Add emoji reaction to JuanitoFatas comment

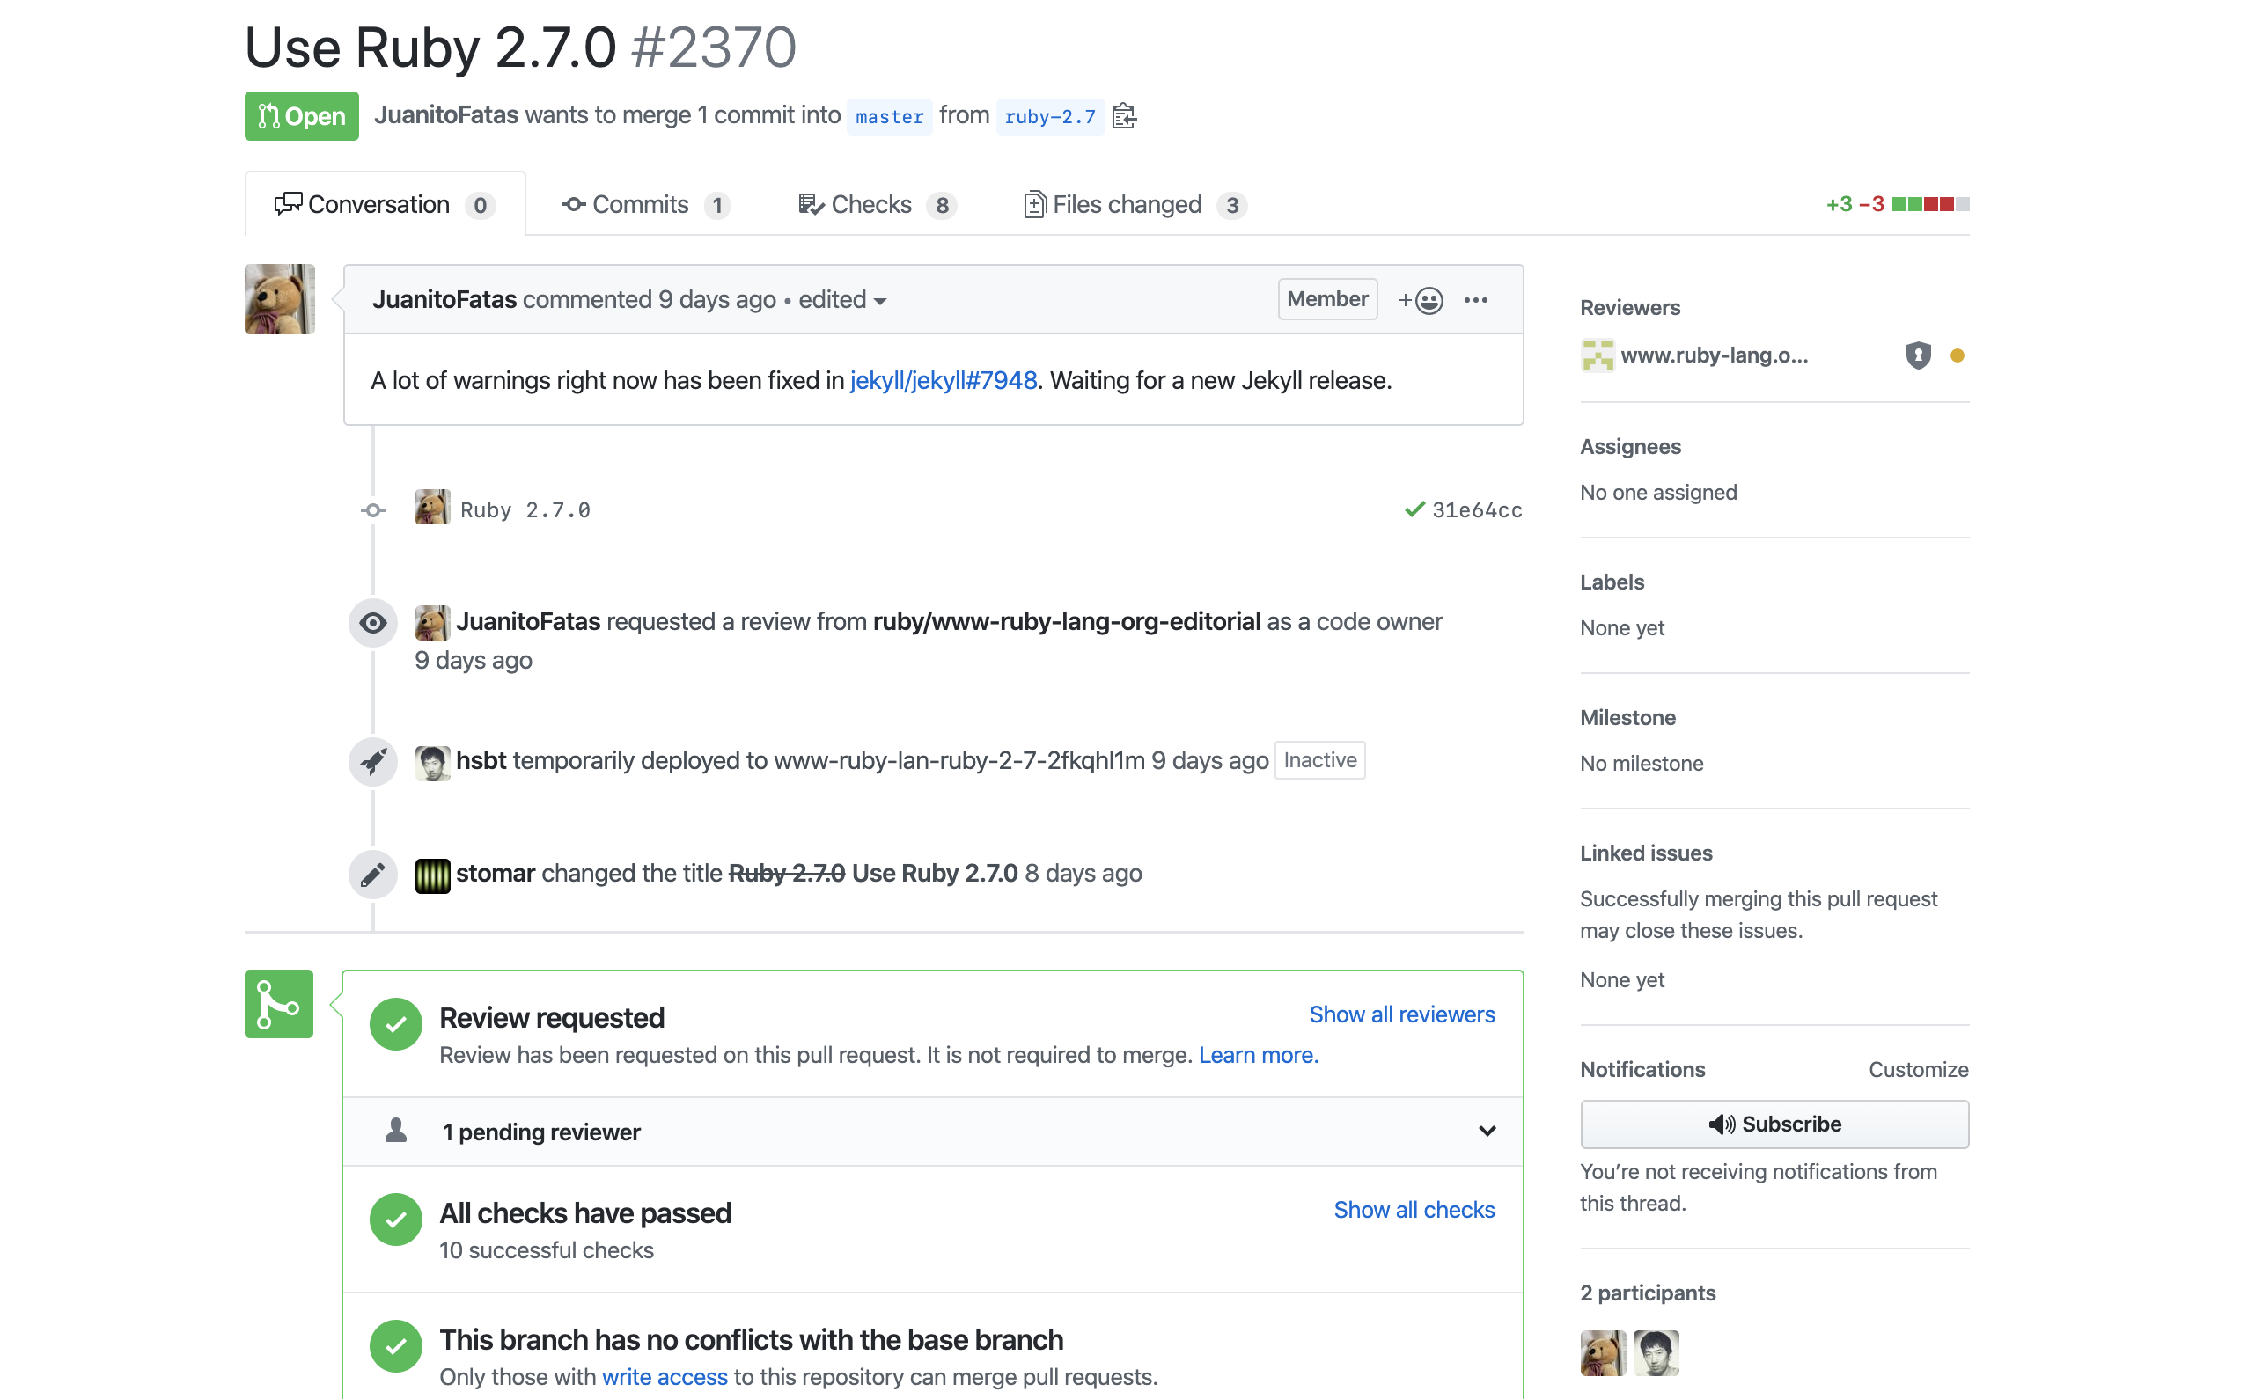(x=1421, y=300)
